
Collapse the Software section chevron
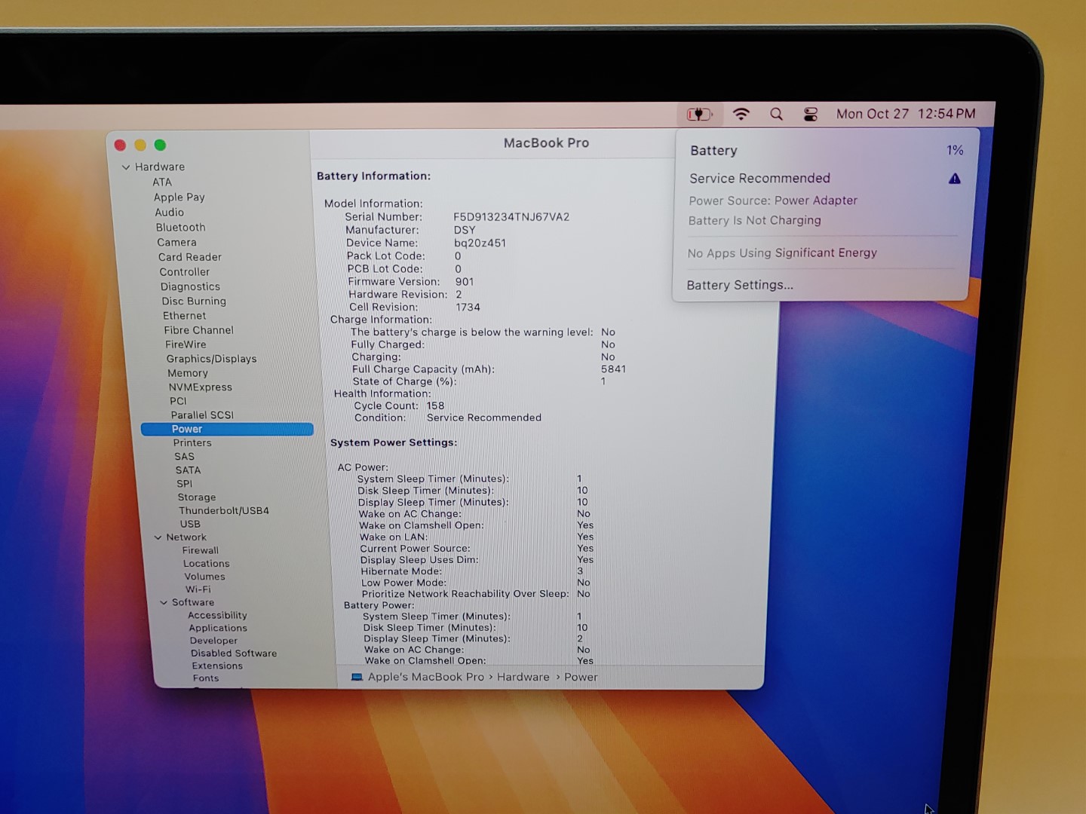(164, 602)
